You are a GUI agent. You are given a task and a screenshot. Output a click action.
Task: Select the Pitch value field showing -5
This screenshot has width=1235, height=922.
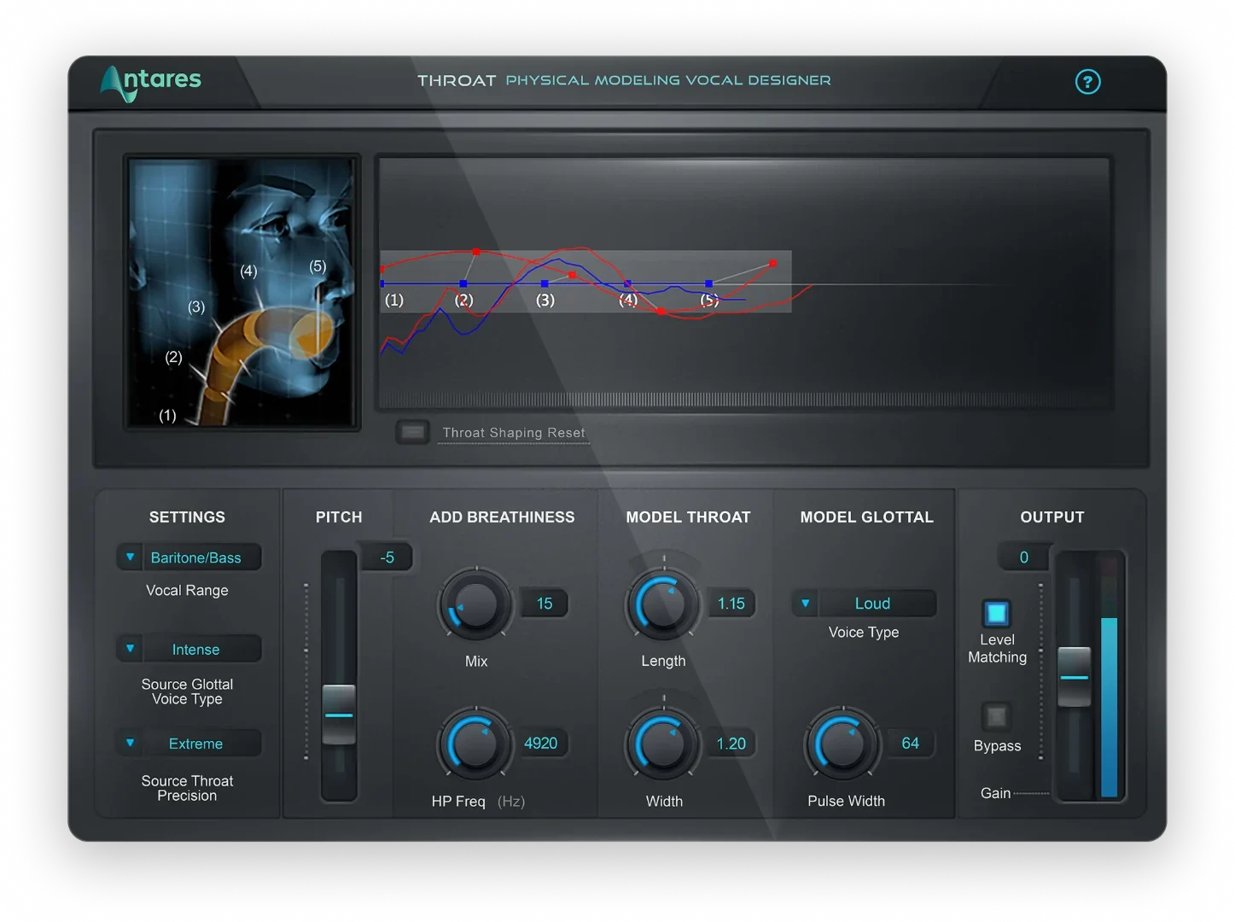click(x=387, y=557)
